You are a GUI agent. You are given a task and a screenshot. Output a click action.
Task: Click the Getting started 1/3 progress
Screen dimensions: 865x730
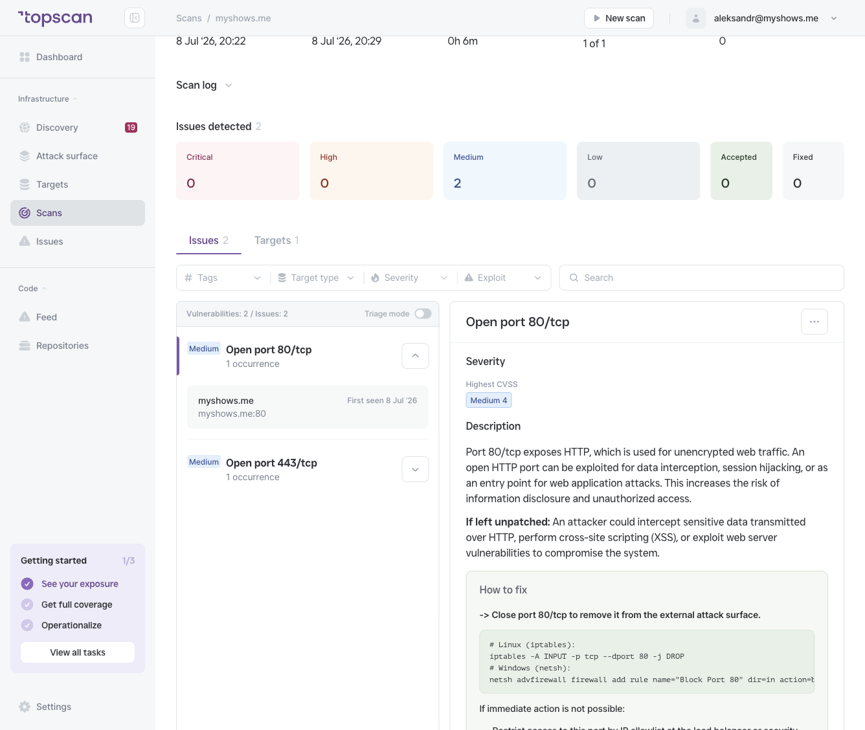point(128,560)
